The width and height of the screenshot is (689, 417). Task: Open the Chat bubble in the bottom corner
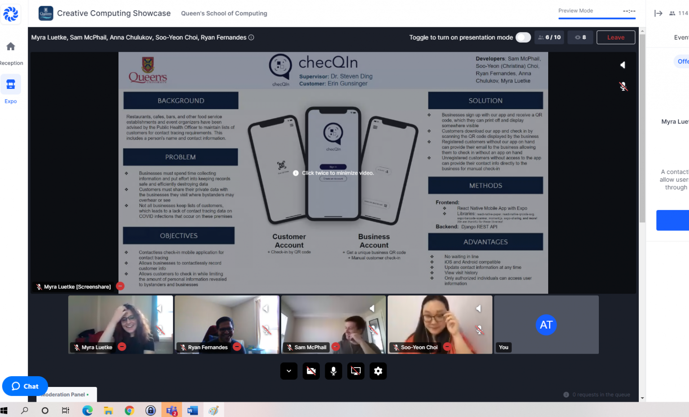click(25, 386)
